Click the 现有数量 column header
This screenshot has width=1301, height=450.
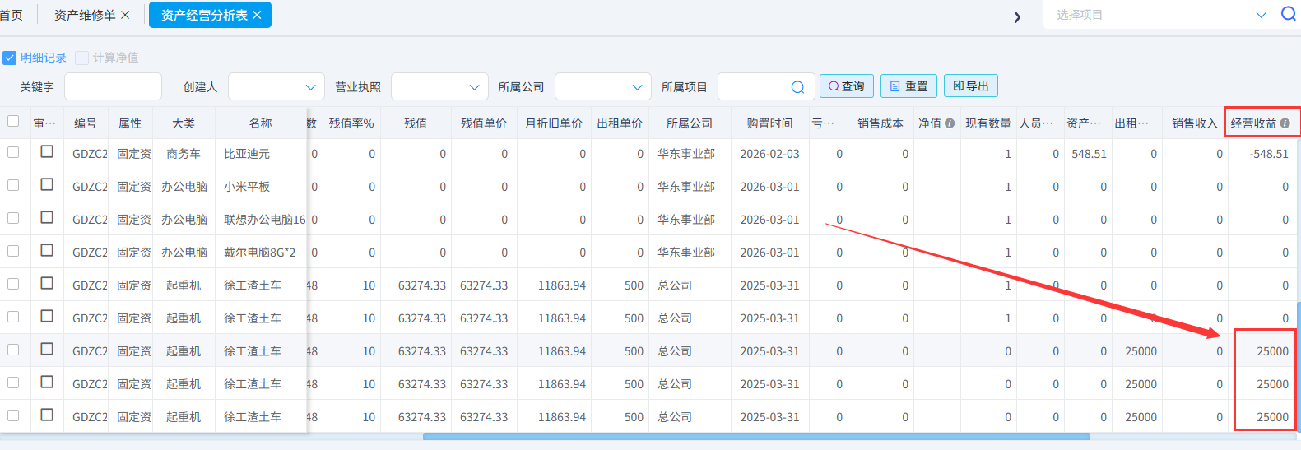pyautogui.click(x=988, y=123)
